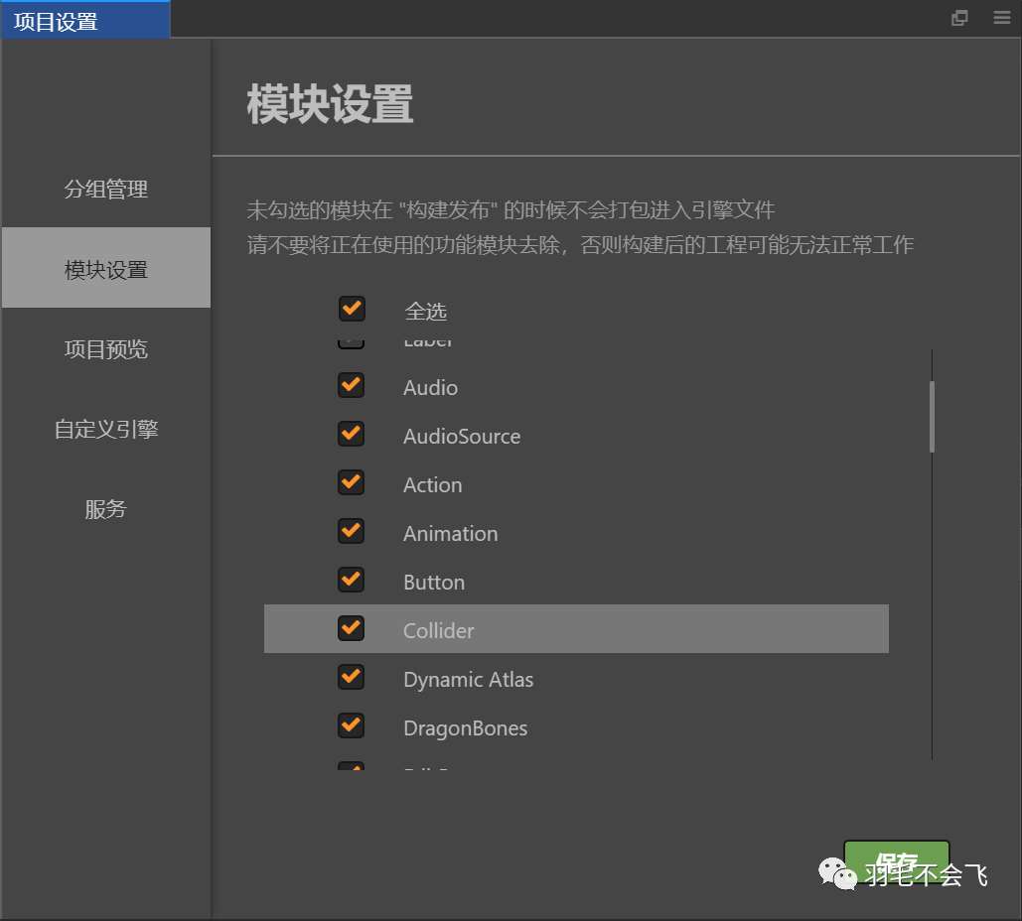The height and width of the screenshot is (921, 1022).
Task: Click the Animation module label
Action: pos(450,534)
